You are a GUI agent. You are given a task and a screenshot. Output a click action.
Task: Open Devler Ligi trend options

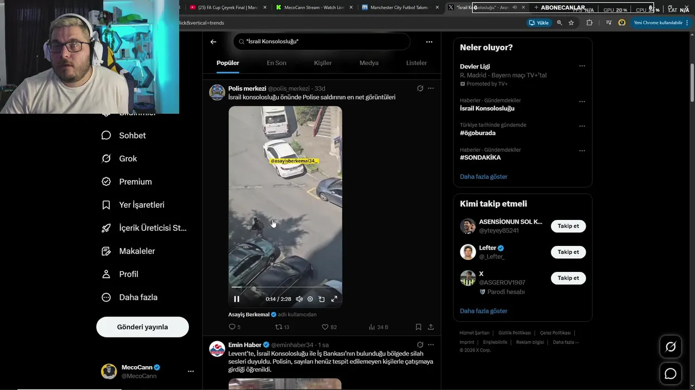tap(582, 66)
